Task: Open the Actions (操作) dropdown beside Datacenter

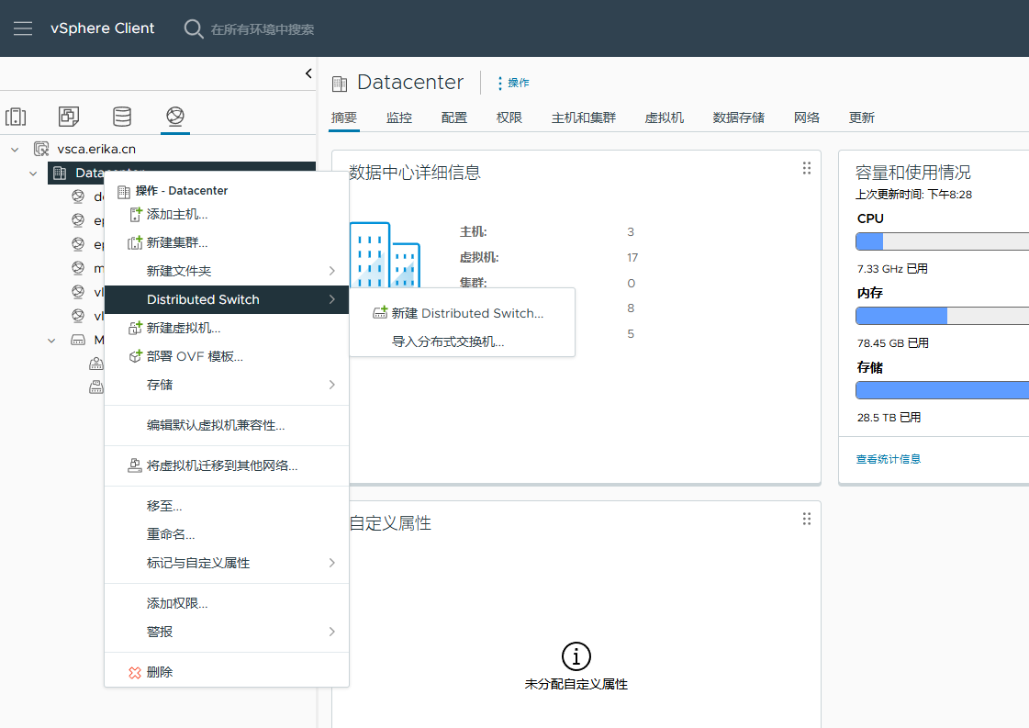Action: tap(513, 83)
